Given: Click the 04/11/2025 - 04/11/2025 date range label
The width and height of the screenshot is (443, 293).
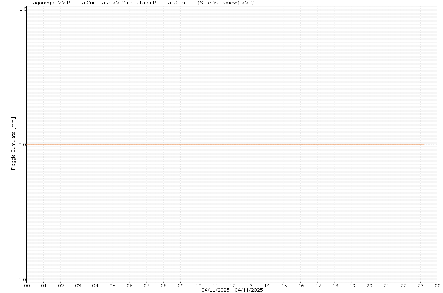Looking at the screenshot, I should pyautogui.click(x=232, y=290).
